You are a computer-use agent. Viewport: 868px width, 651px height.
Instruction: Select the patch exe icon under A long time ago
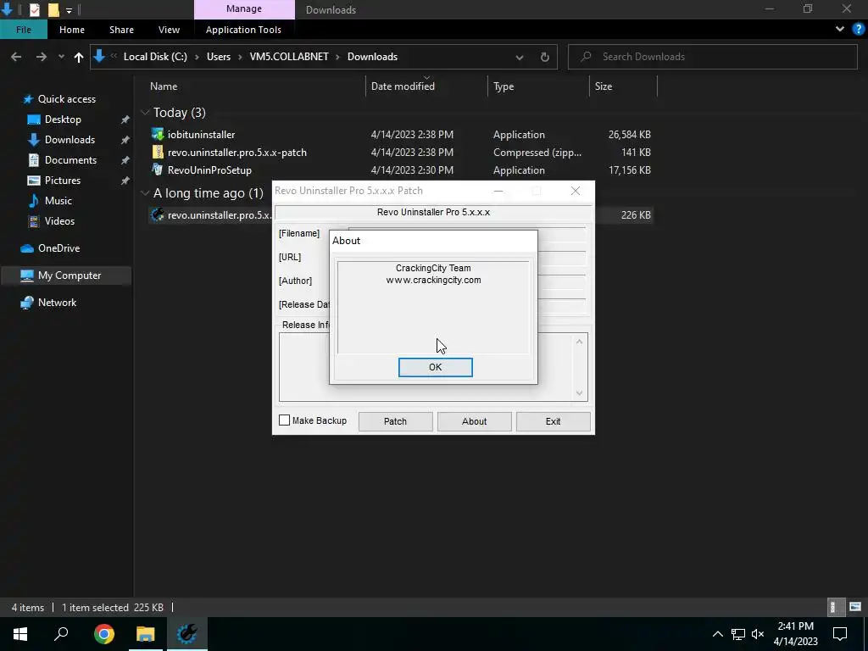point(158,214)
